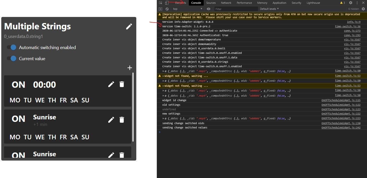Open the top JavaScript context dropdown
The height and width of the screenshot is (178, 367).
tap(188, 9)
